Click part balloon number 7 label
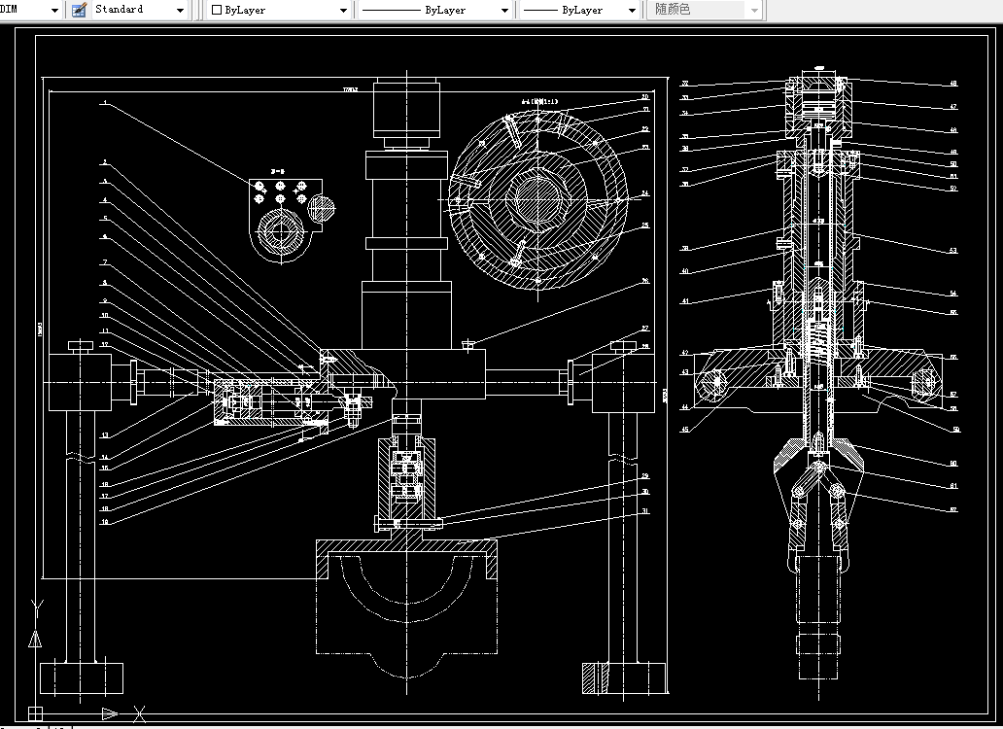 pyautogui.click(x=105, y=262)
